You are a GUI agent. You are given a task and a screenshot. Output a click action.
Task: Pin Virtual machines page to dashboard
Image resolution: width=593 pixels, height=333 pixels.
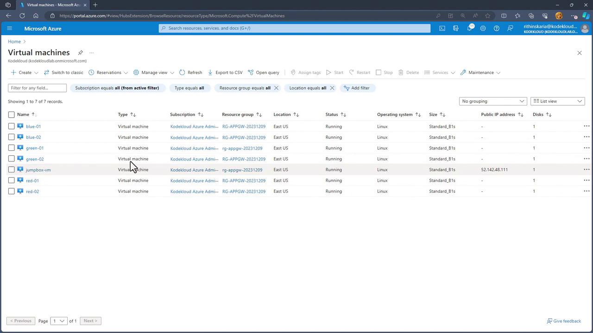point(80,53)
